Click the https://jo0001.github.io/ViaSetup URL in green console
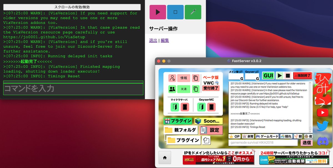The image size is (333, 168). coord(44,37)
